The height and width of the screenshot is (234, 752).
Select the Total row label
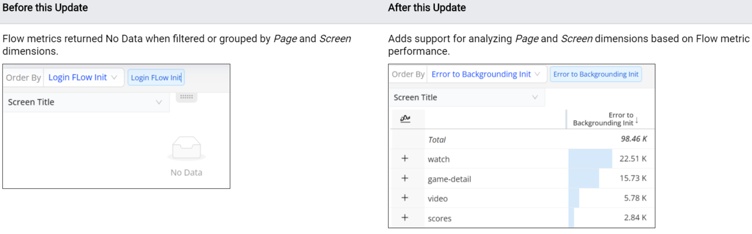(437, 140)
